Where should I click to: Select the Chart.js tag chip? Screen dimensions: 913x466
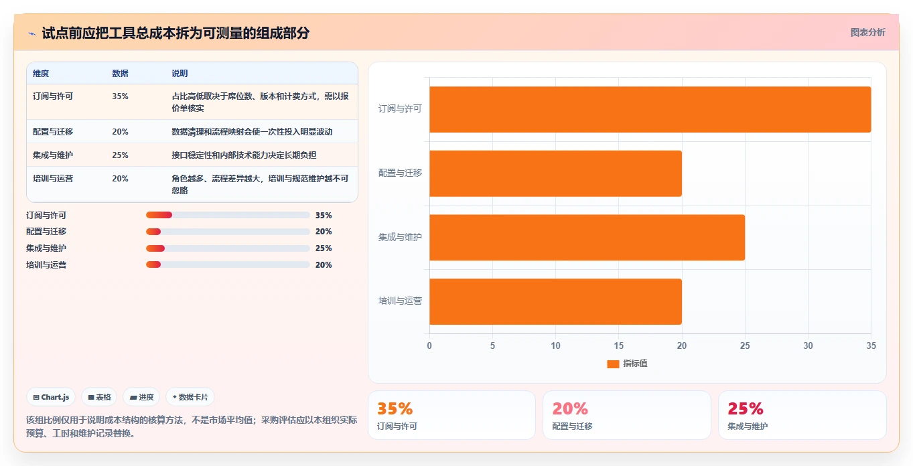point(52,397)
